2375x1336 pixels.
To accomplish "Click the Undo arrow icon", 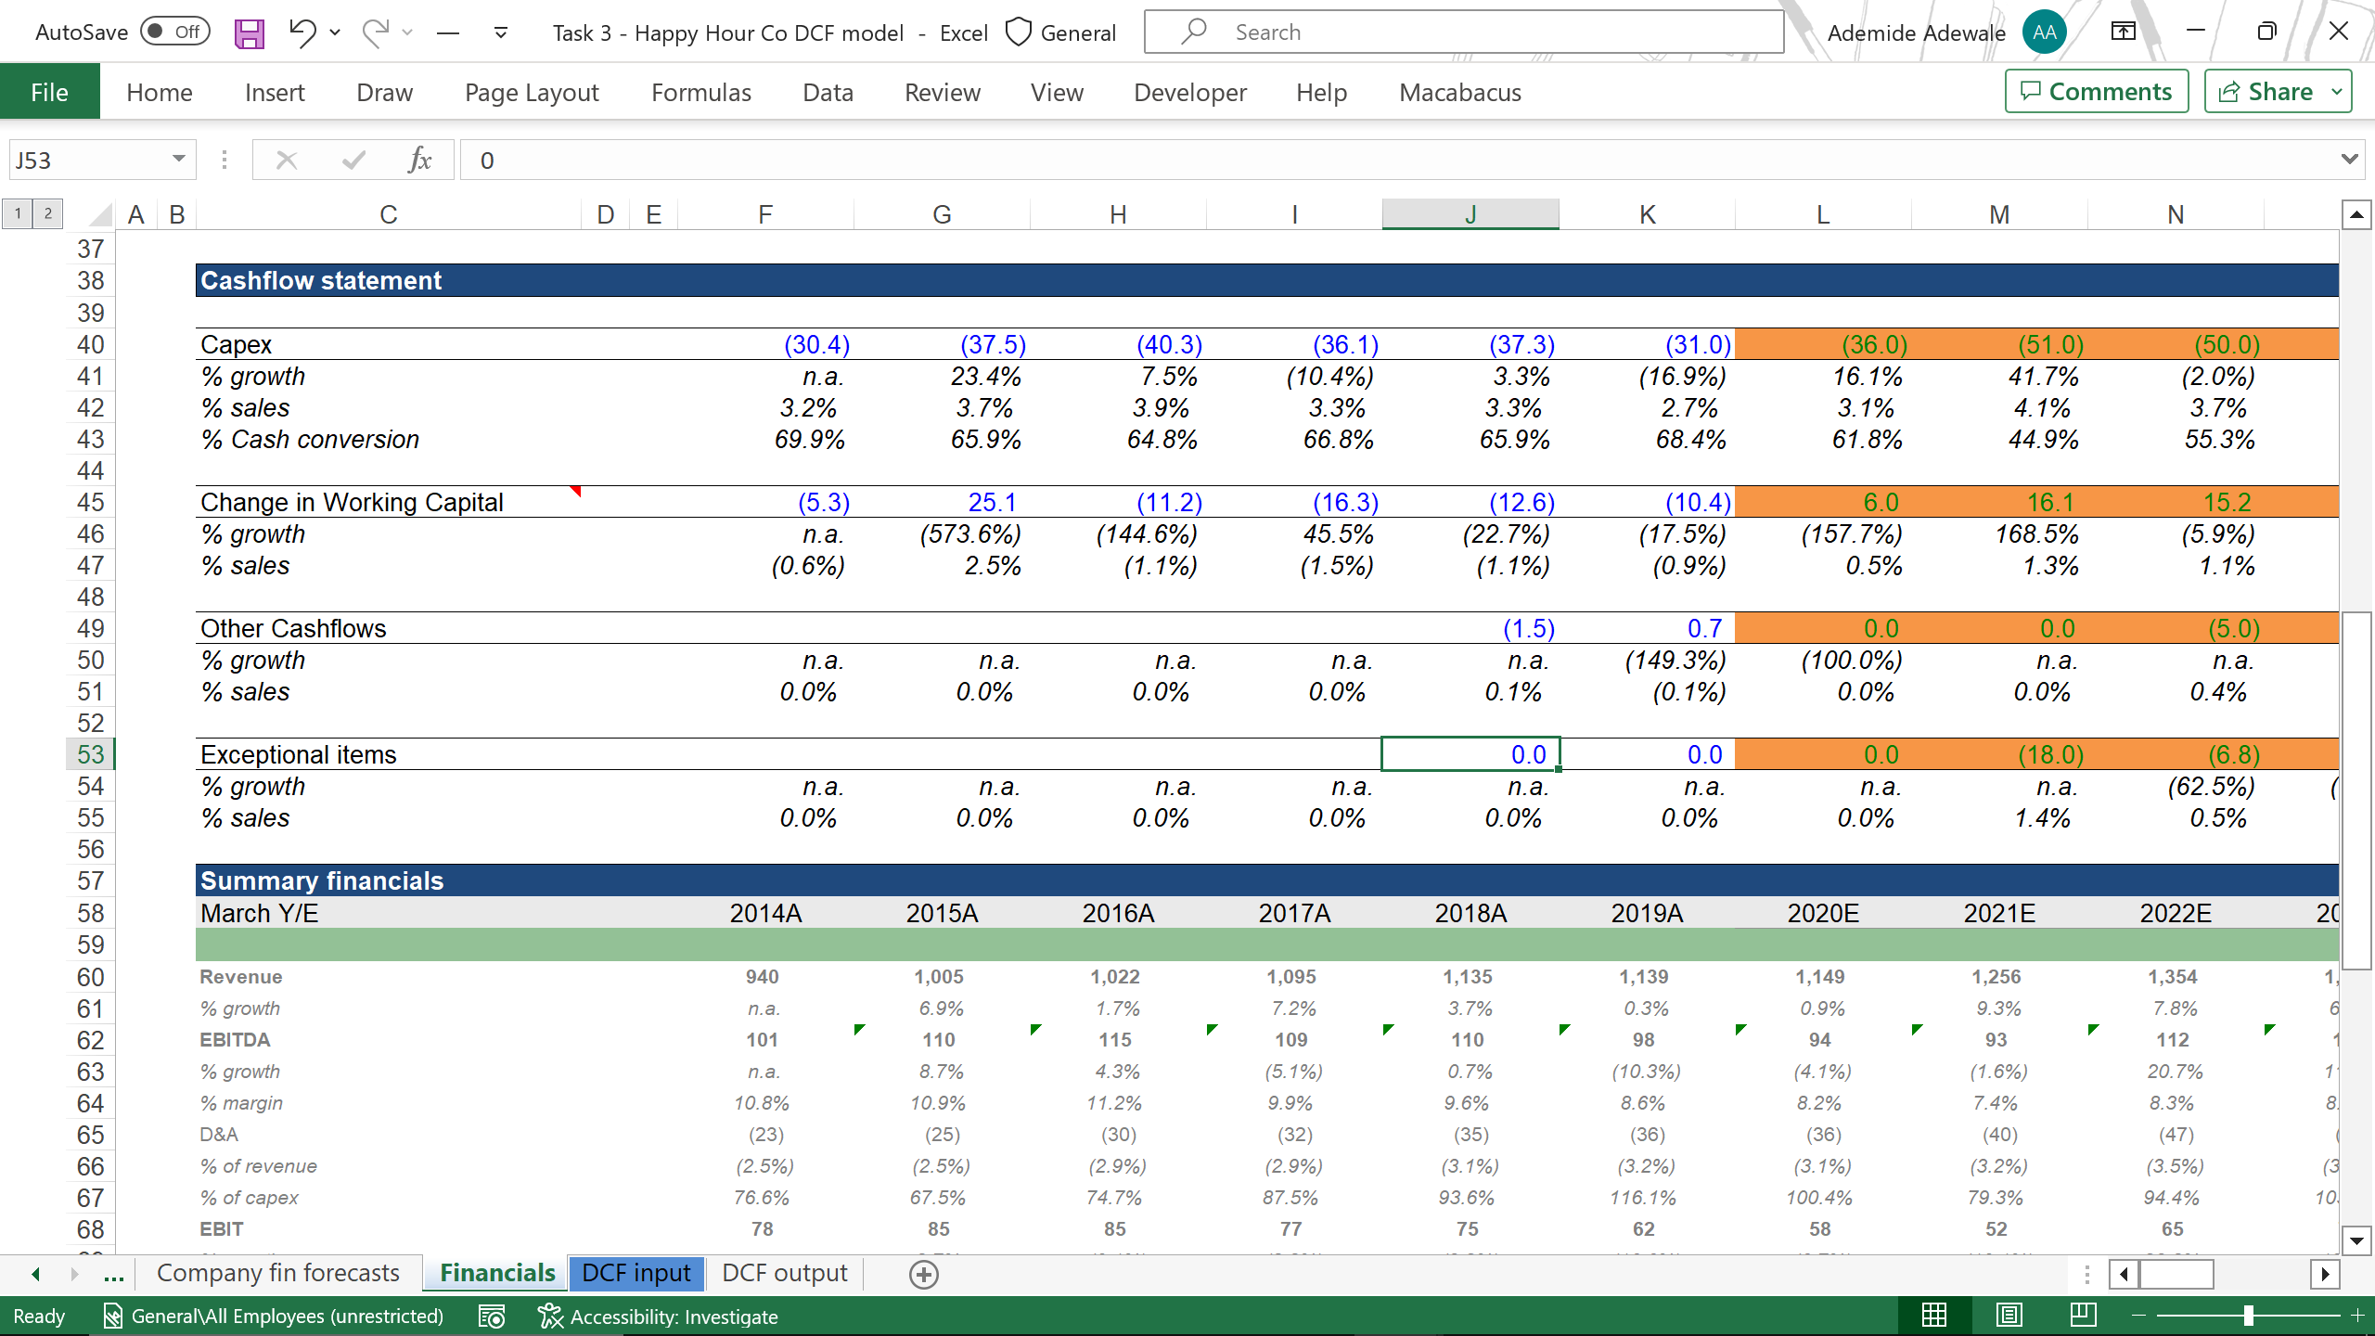I will click(x=301, y=32).
